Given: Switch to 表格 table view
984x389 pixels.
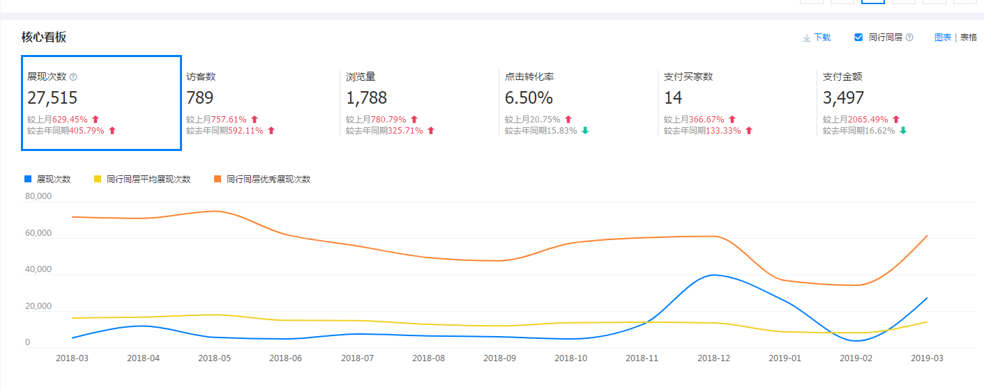Looking at the screenshot, I should (969, 38).
